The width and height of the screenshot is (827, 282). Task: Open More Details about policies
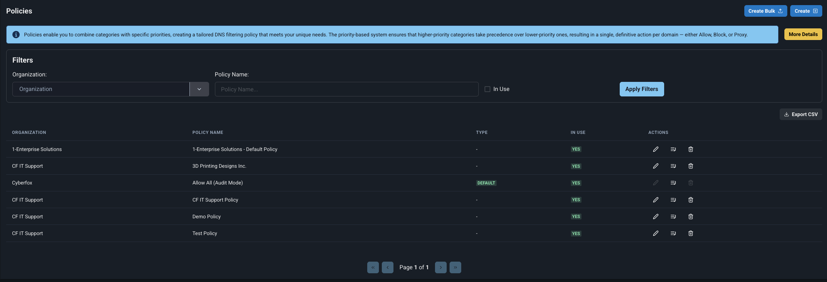pyautogui.click(x=803, y=34)
